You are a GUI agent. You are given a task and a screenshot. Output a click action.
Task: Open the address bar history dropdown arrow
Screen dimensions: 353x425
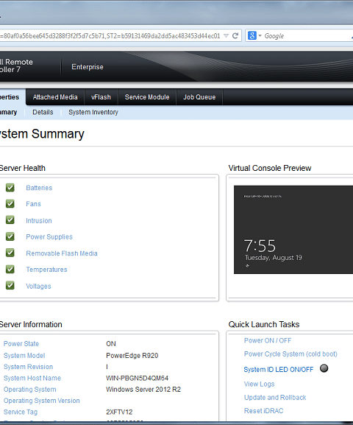pos(226,36)
